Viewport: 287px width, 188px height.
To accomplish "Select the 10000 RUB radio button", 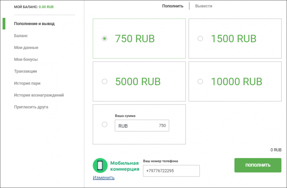I will 200,81.
